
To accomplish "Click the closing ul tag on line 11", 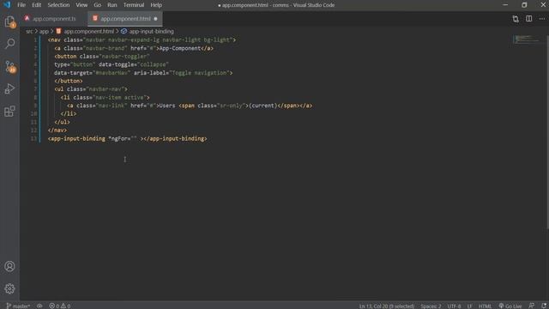I will [62, 122].
